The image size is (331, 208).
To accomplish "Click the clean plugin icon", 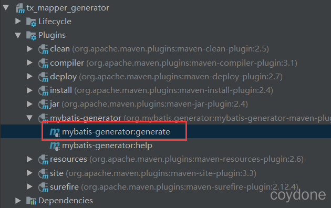I will coord(43,49).
